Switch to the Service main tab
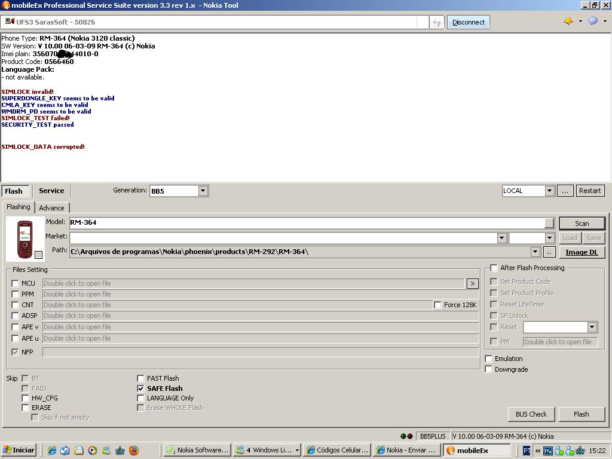Viewport: 612px width, 459px height. 51,191
